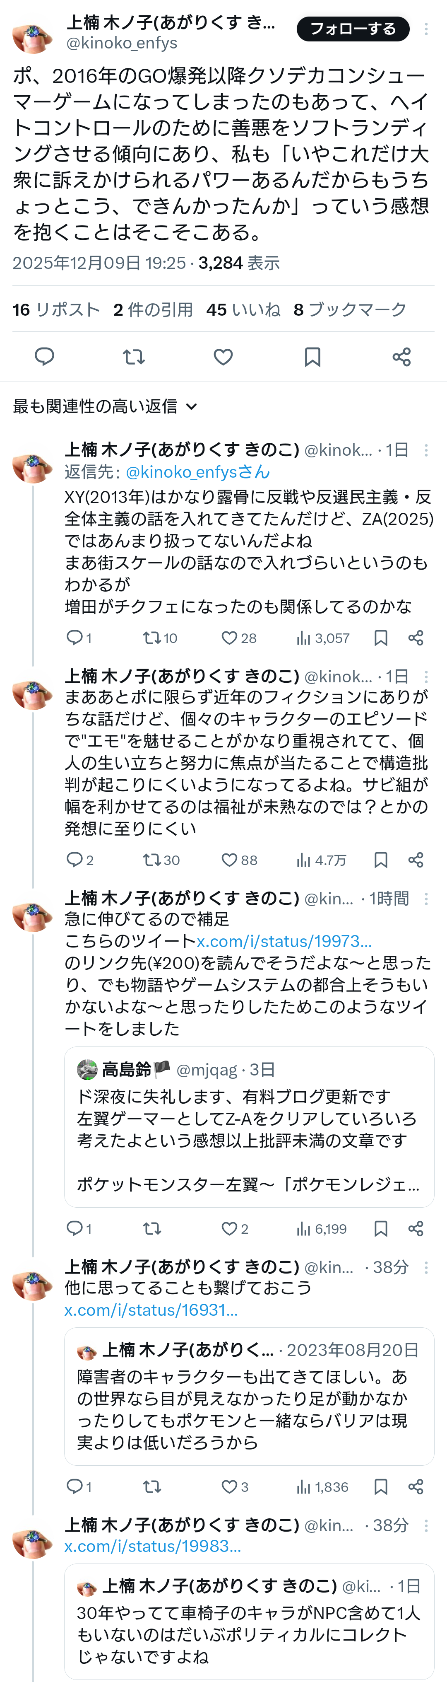Viewport: 447px width, 1682px height.
Task: Repost the main tweet
Action: pos(134,357)
